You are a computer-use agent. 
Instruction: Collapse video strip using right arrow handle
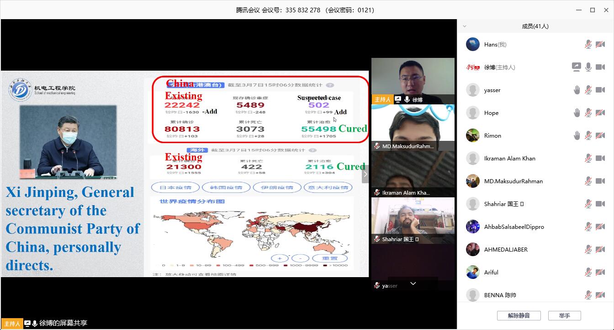(365, 174)
